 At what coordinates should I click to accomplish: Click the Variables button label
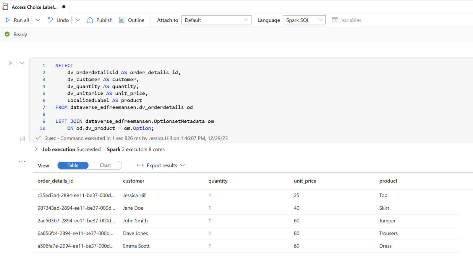[351, 20]
